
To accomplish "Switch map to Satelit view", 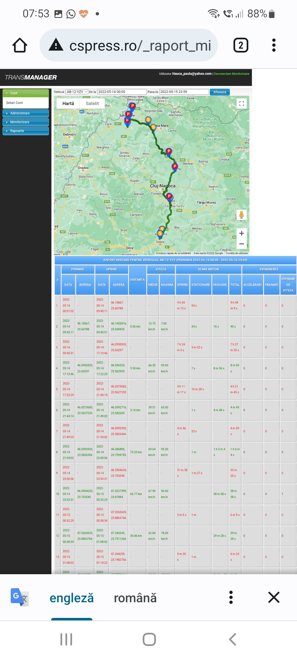I will [92, 104].
